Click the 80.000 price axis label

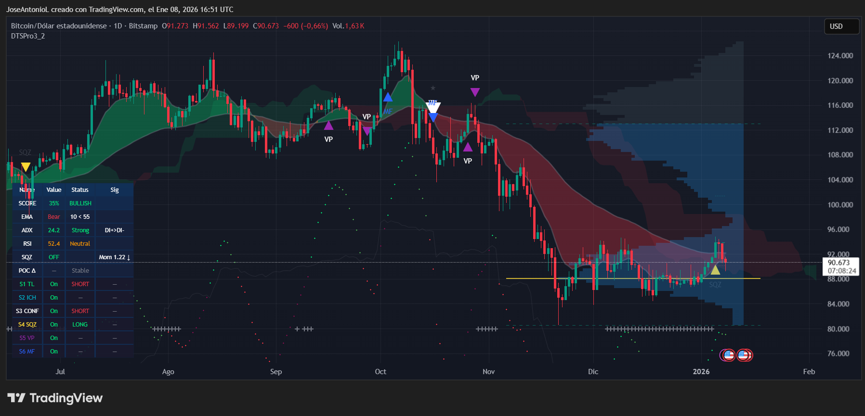838,329
